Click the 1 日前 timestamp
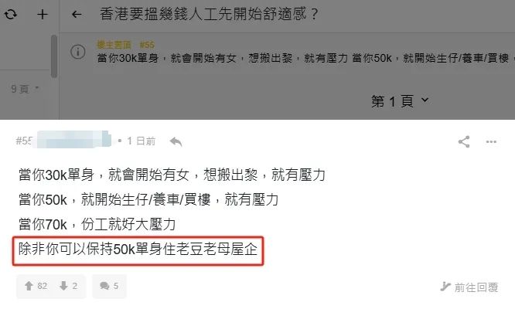The width and height of the screenshot is (515, 309). coord(141,141)
